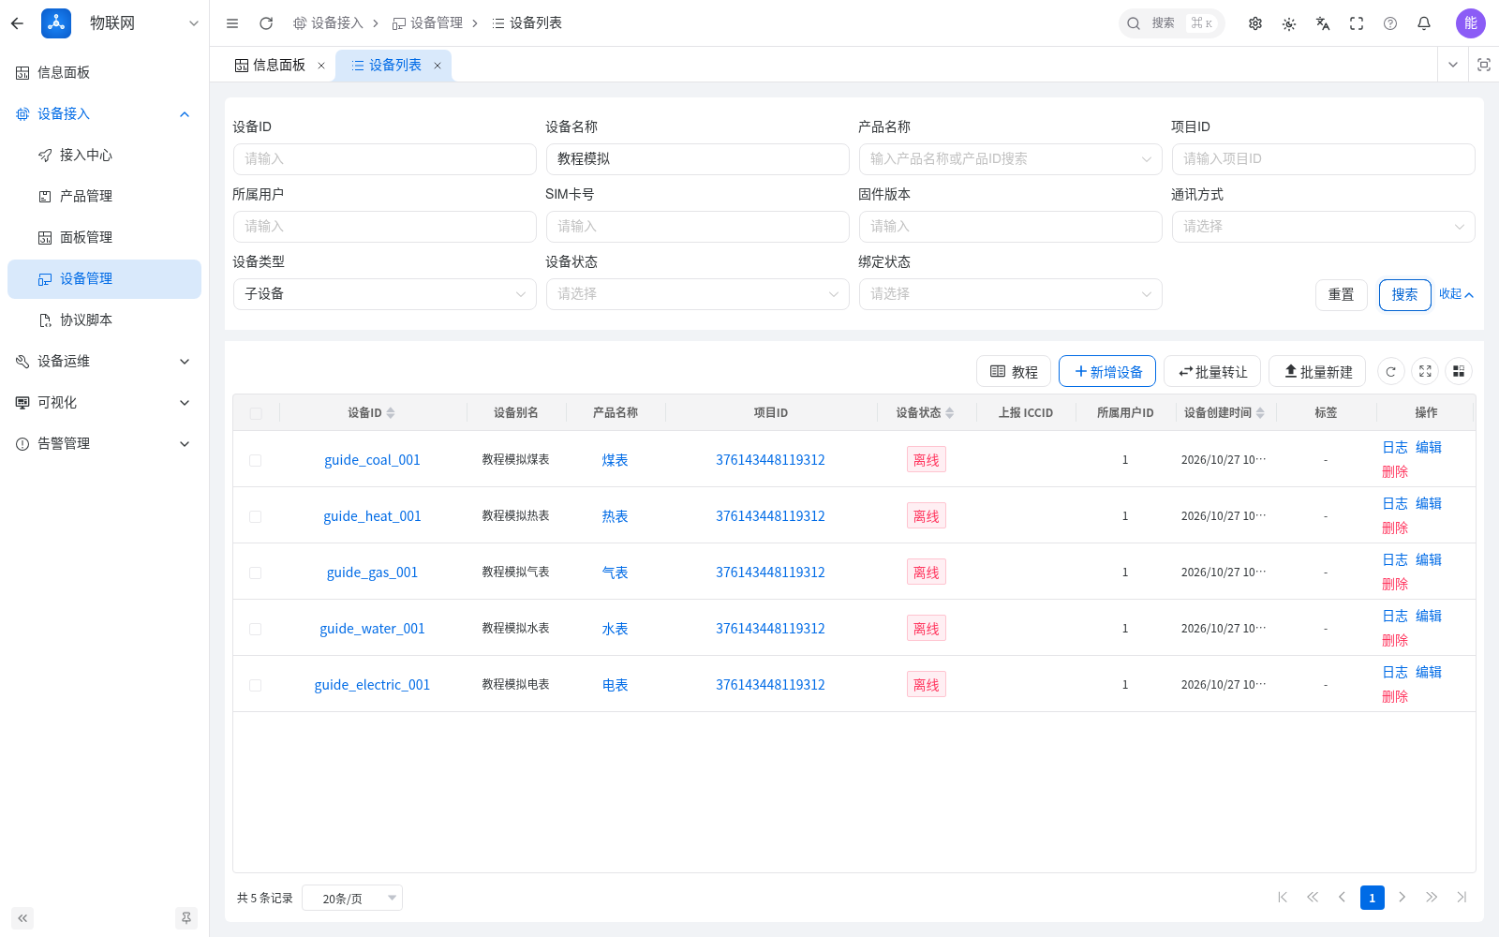Toggle the hamburger menu icon
This screenshot has width=1499, height=937.
click(232, 23)
